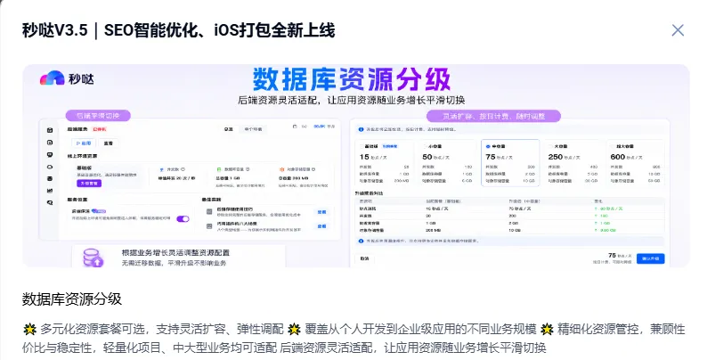Click the text 根据业务增长灵活调整资源配置
The image size is (707, 360).
point(175,253)
